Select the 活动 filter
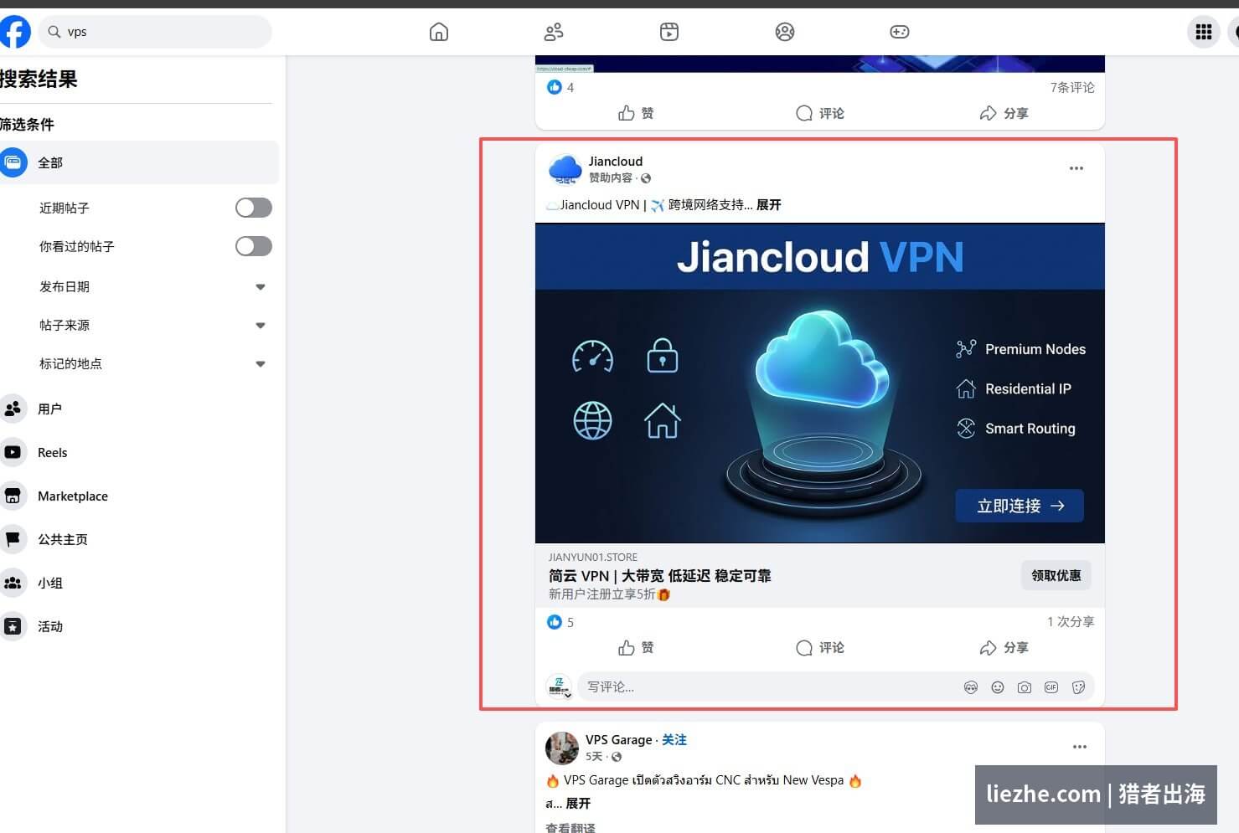The image size is (1239, 833). point(138,626)
